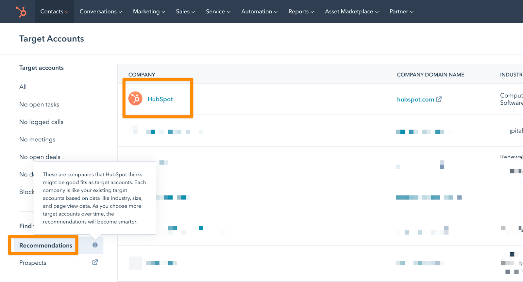The image size is (523, 282).
Task: Show accounts with No meetings
Action: (37, 139)
